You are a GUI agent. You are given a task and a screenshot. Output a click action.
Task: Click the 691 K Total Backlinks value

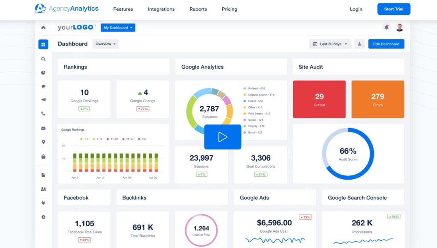[x=143, y=228]
